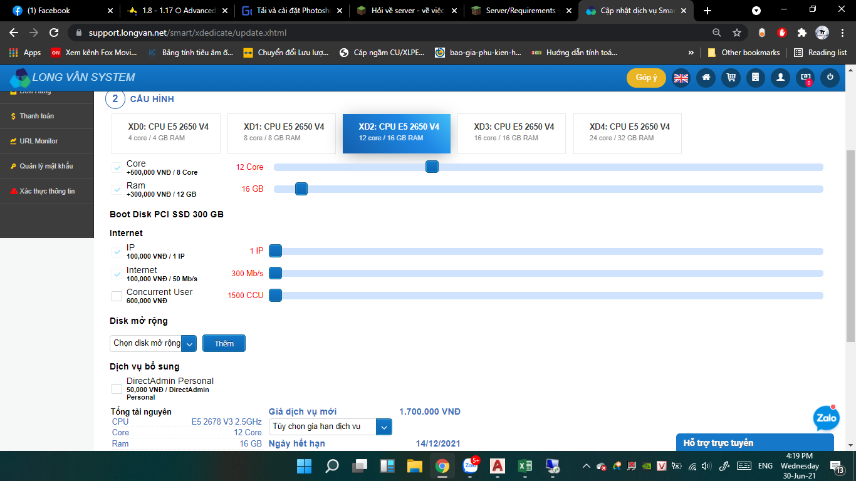Open 'Thanh toán' in the sidebar
856x481 pixels.
pos(47,116)
